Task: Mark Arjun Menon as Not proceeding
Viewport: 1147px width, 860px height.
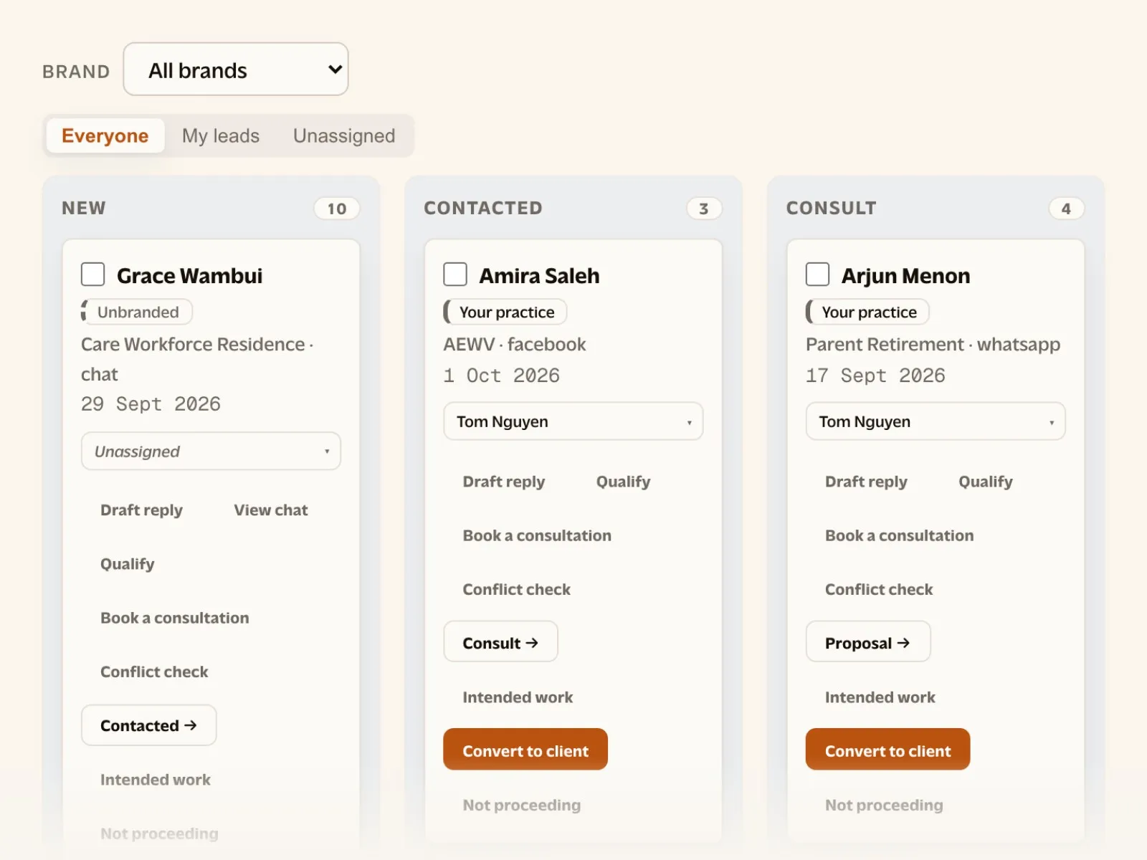Action: pos(884,805)
